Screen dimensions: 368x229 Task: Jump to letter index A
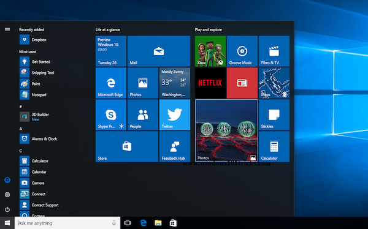[21, 129]
